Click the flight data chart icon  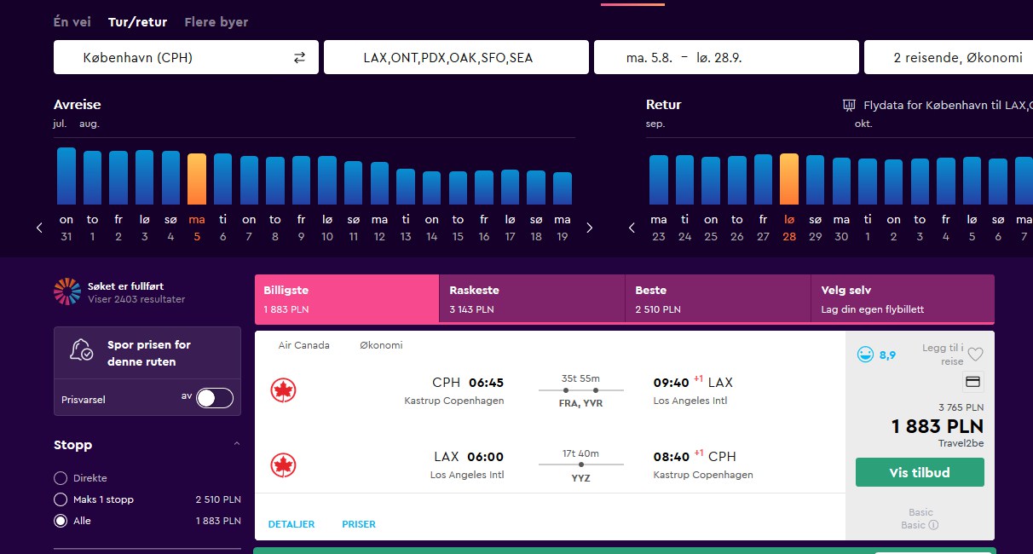click(x=849, y=106)
